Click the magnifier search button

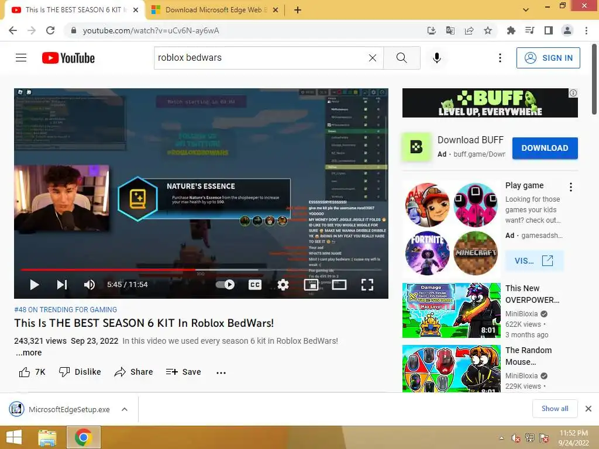click(x=401, y=58)
